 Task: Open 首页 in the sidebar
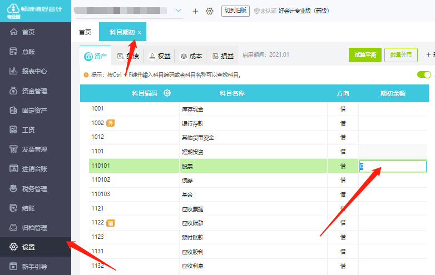36,32
